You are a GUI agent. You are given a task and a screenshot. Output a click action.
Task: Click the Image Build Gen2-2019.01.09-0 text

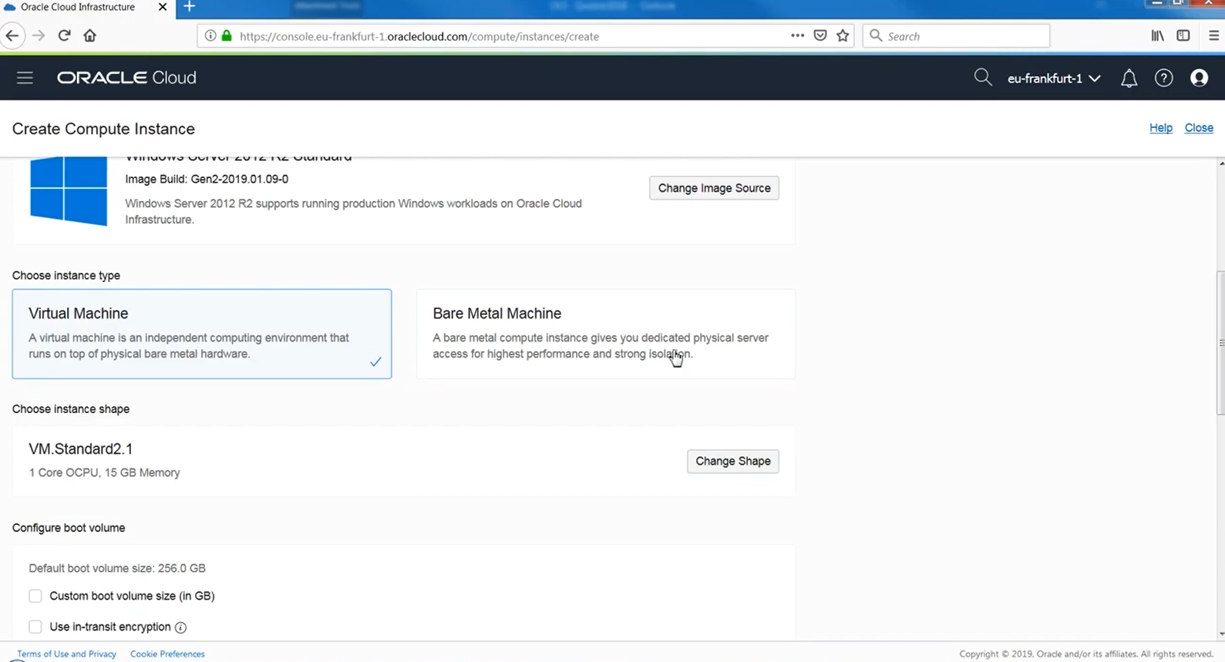[x=207, y=179]
